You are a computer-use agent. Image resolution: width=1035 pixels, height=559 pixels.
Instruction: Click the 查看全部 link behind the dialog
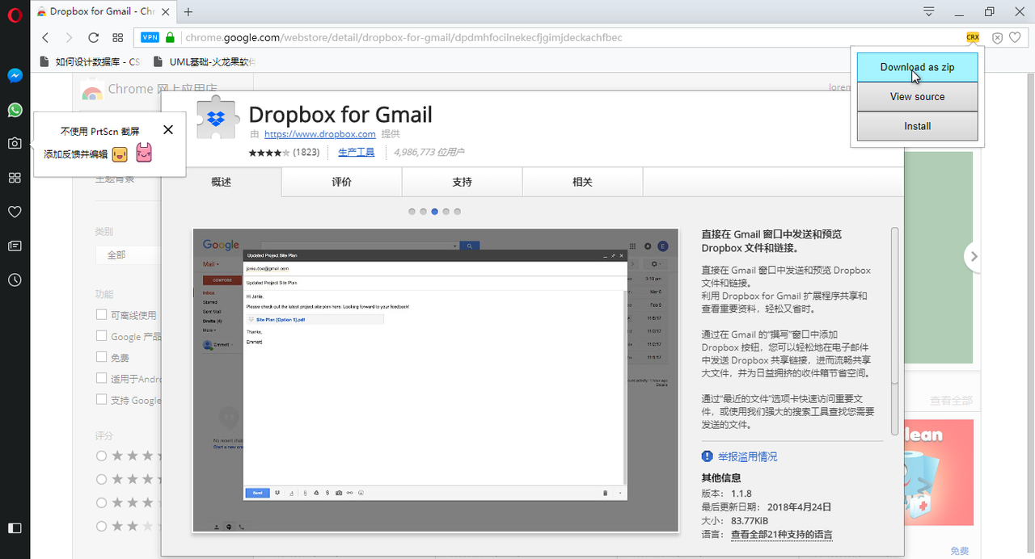pos(951,401)
